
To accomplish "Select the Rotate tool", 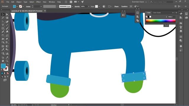I will [x=3, y=36].
